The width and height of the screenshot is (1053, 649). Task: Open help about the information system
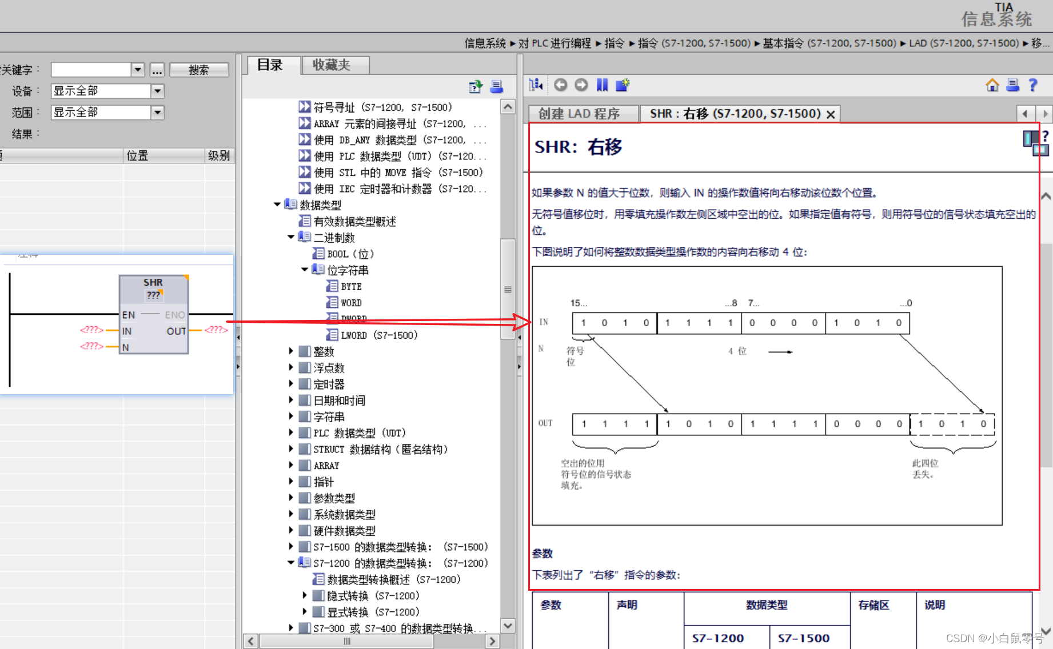point(1032,85)
